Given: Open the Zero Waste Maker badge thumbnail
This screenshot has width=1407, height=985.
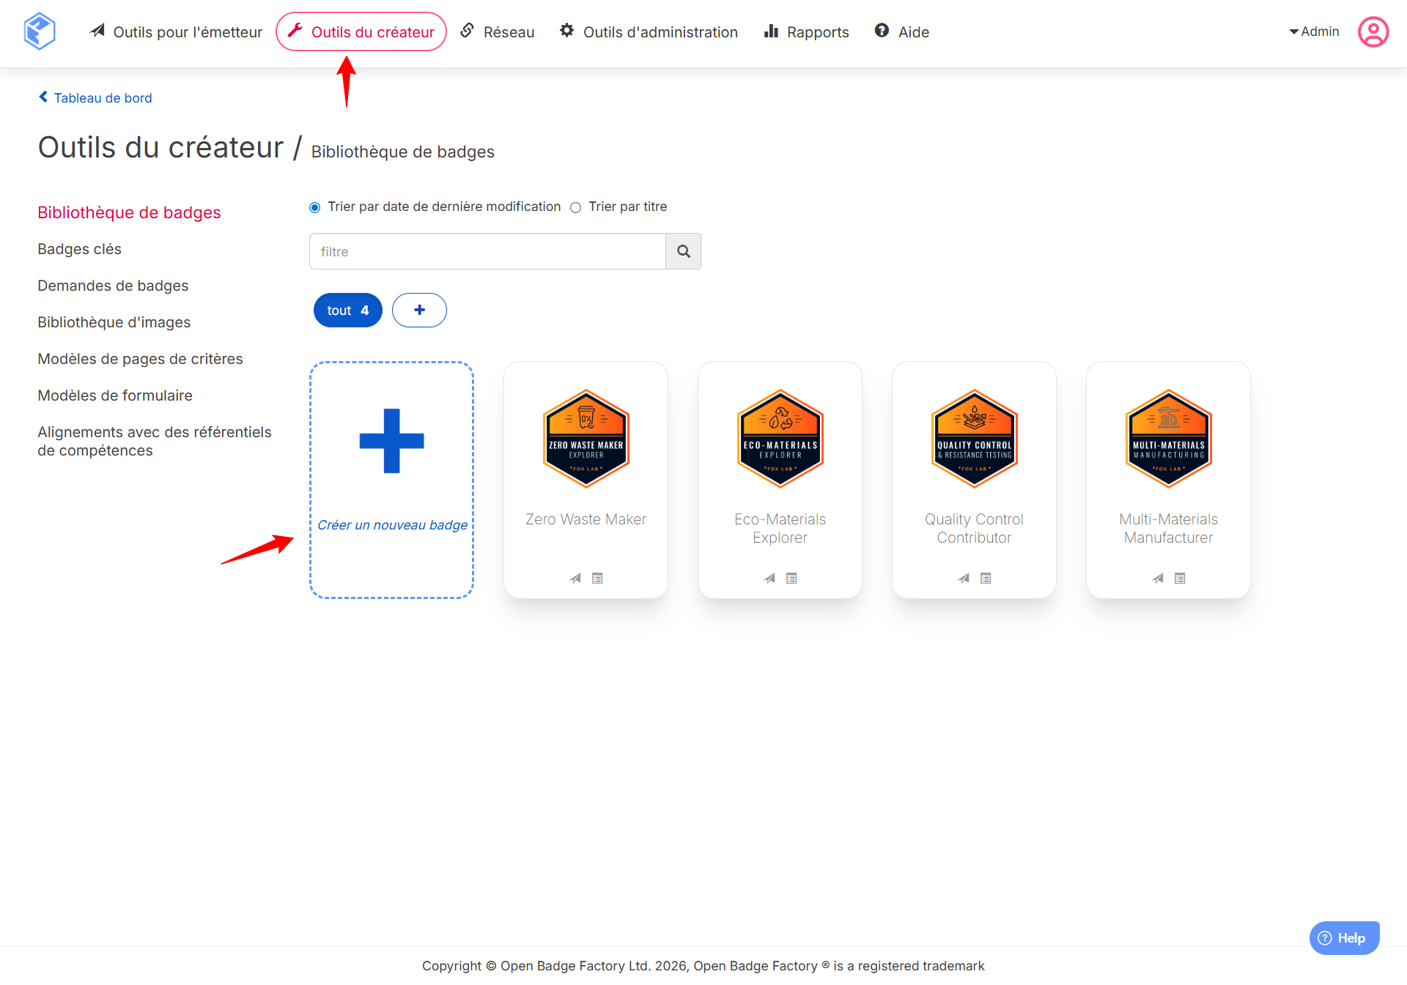Looking at the screenshot, I should pyautogui.click(x=586, y=439).
